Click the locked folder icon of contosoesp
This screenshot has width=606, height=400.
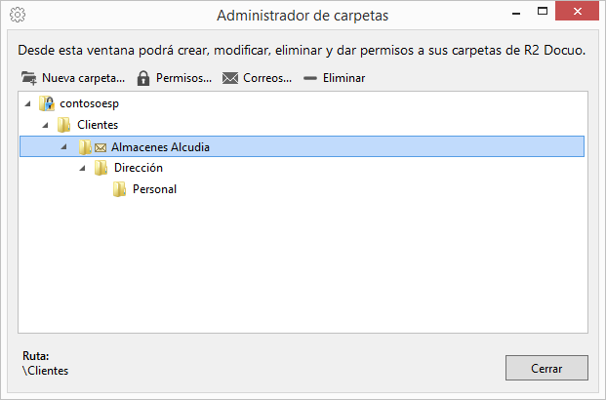47,103
